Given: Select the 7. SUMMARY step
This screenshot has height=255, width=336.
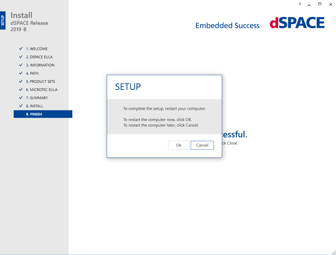Looking at the screenshot, I should click(37, 98).
